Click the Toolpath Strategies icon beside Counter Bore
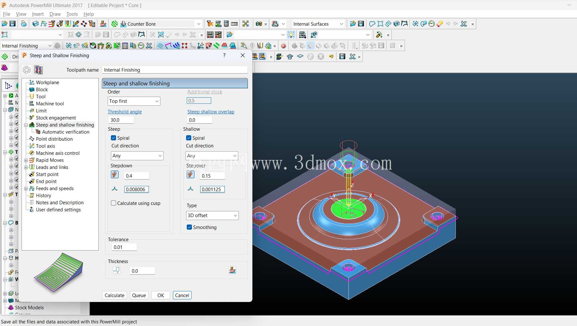577x326 pixels. 115,24
